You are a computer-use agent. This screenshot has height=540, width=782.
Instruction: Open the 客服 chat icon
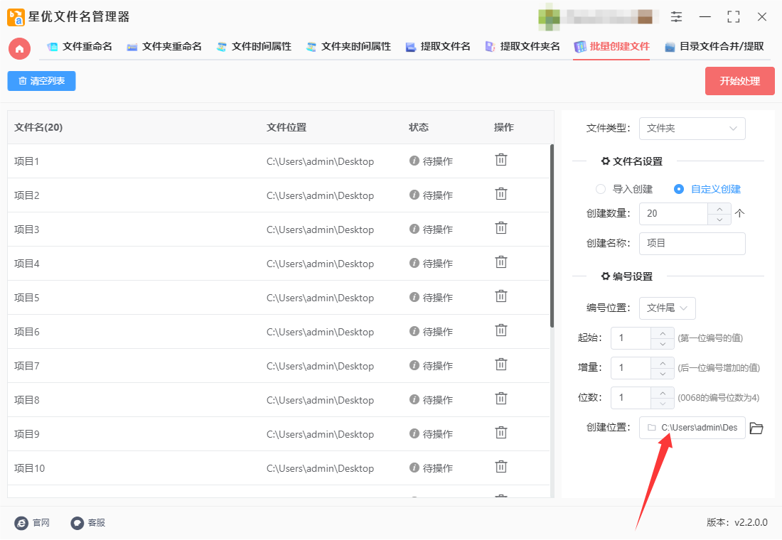[77, 522]
